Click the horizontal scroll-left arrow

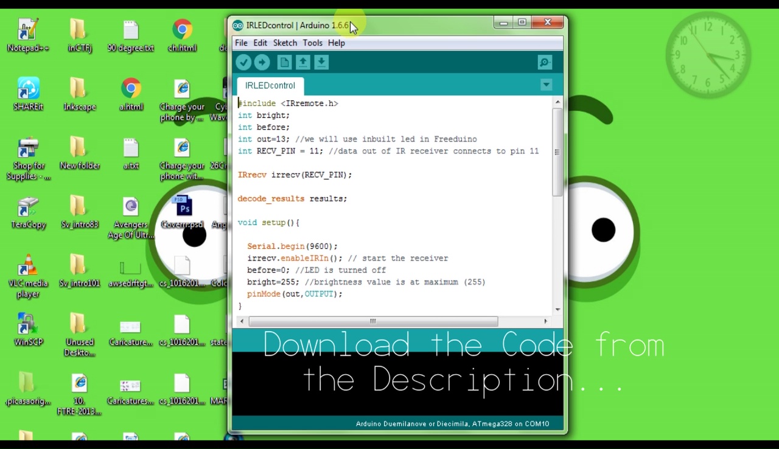click(242, 321)
